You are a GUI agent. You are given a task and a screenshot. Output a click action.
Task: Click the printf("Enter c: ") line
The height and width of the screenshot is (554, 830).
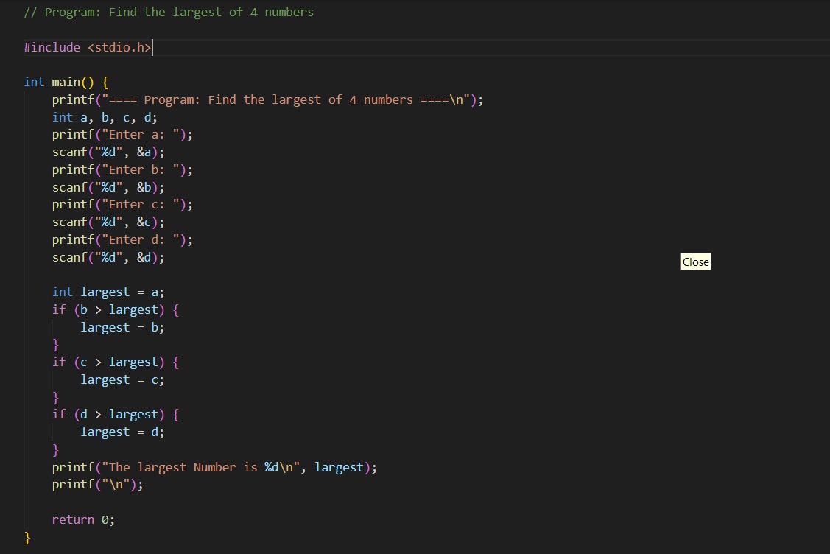coord(122,205)
